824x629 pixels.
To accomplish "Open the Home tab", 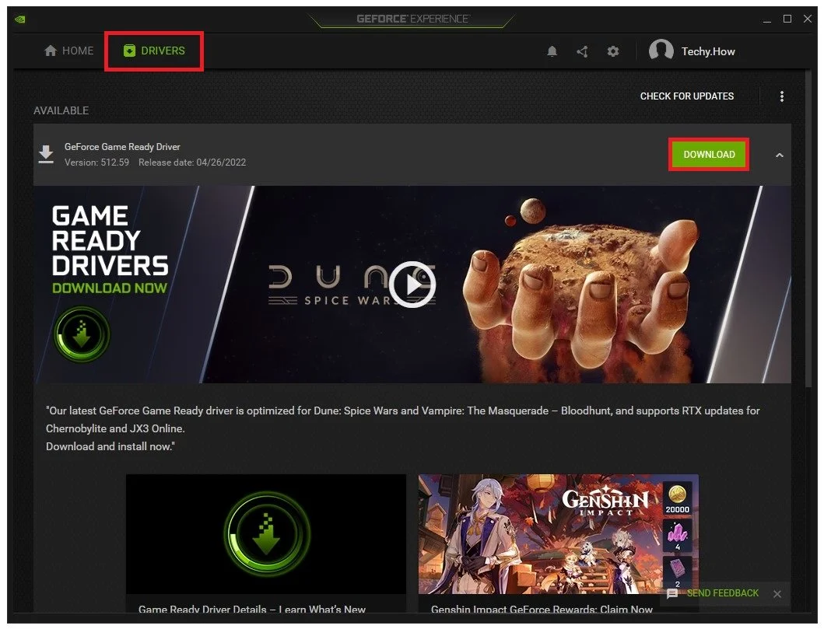I will click(68, 51).
